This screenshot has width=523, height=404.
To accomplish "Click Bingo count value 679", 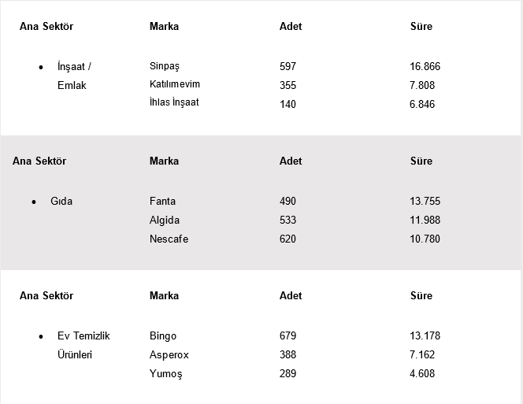I will [287, 335].
